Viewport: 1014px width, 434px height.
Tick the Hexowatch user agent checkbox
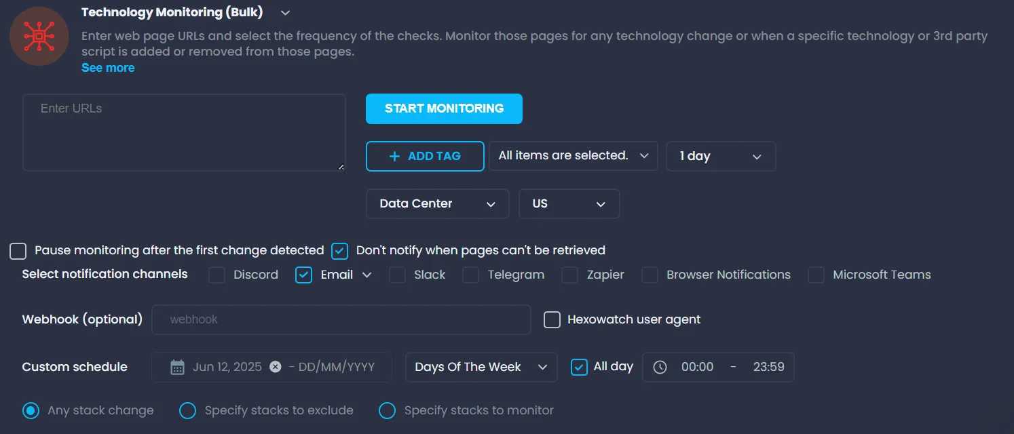(x=552, y=319)
